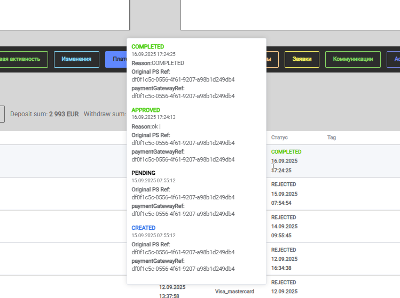Click the 16.09.2025 17:24:25 timestamp in popup
400x298 pixels.
pyautogui.click(x=154, y=54)
